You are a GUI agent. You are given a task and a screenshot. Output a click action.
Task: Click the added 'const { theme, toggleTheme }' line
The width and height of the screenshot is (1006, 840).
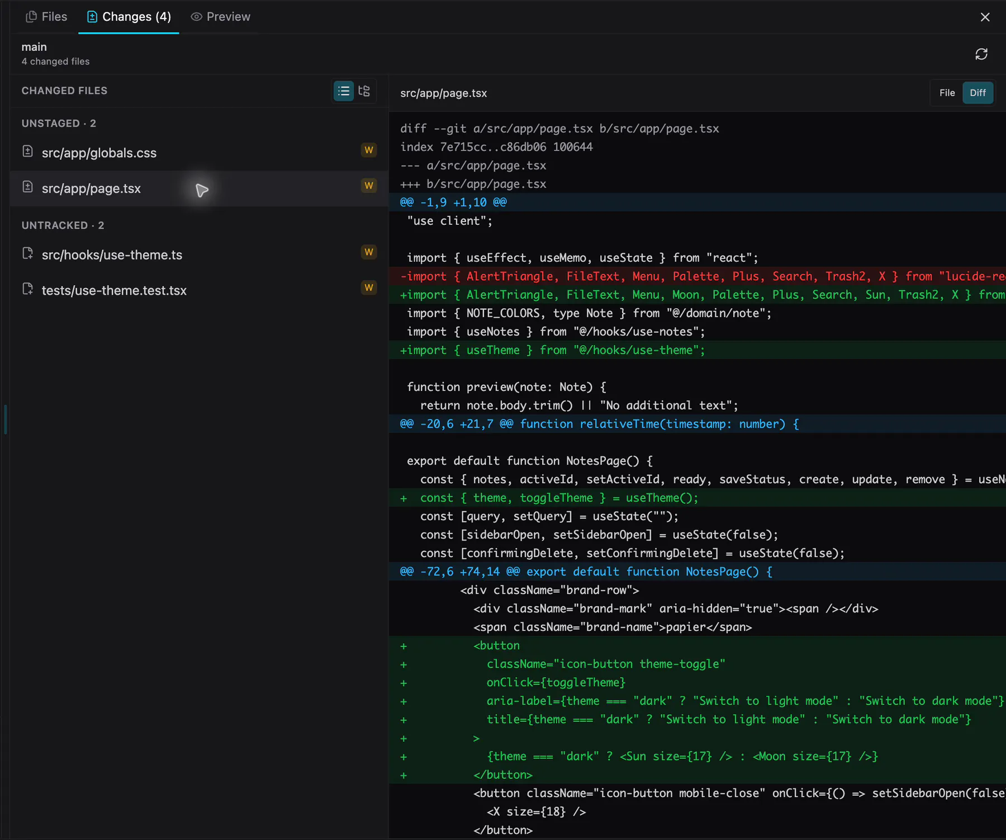tap(697, 498)
